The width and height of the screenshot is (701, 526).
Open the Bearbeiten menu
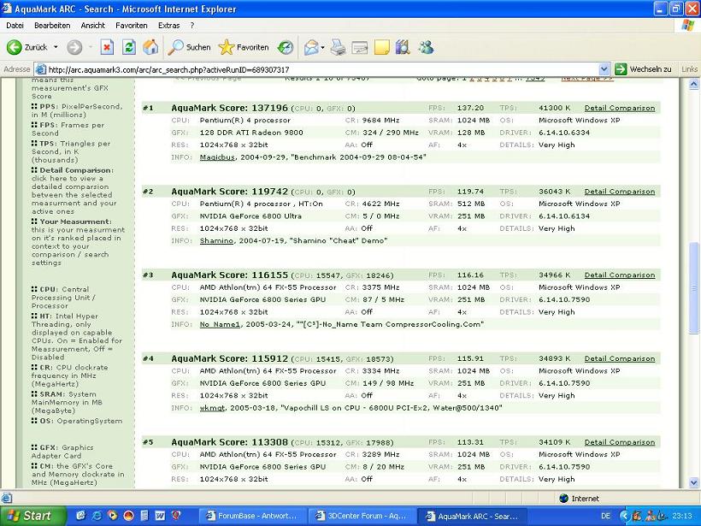pos(52,26)
